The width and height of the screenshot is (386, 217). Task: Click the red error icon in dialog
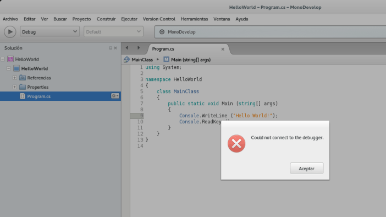236,144
